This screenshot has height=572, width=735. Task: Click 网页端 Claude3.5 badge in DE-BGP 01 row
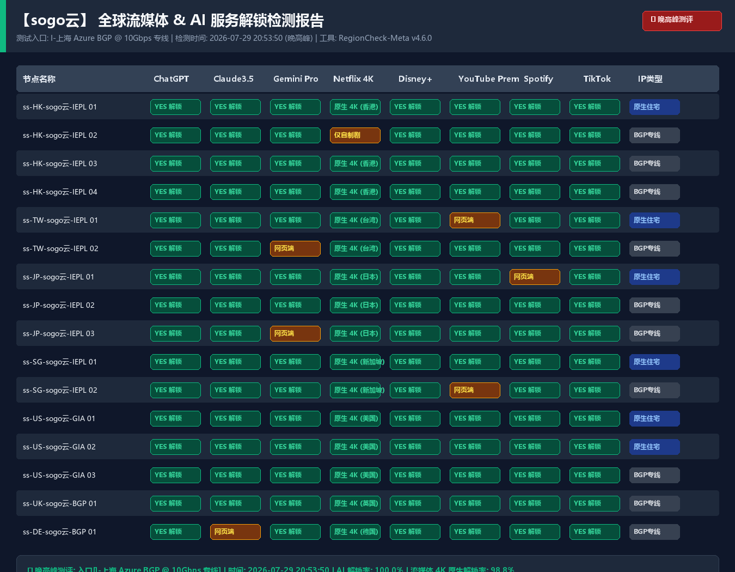coord(235,532)
